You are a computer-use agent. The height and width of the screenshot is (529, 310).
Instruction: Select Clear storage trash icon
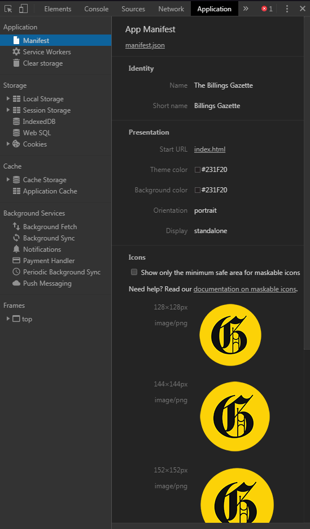coord(16,63)
